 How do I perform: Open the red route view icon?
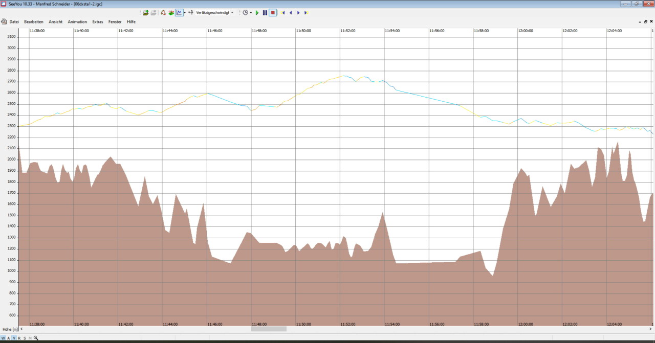[163, 12]
